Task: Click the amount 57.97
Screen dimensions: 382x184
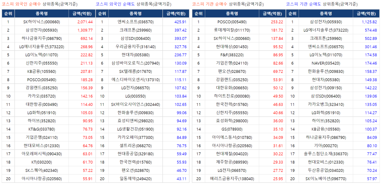Action: point(372,178)
